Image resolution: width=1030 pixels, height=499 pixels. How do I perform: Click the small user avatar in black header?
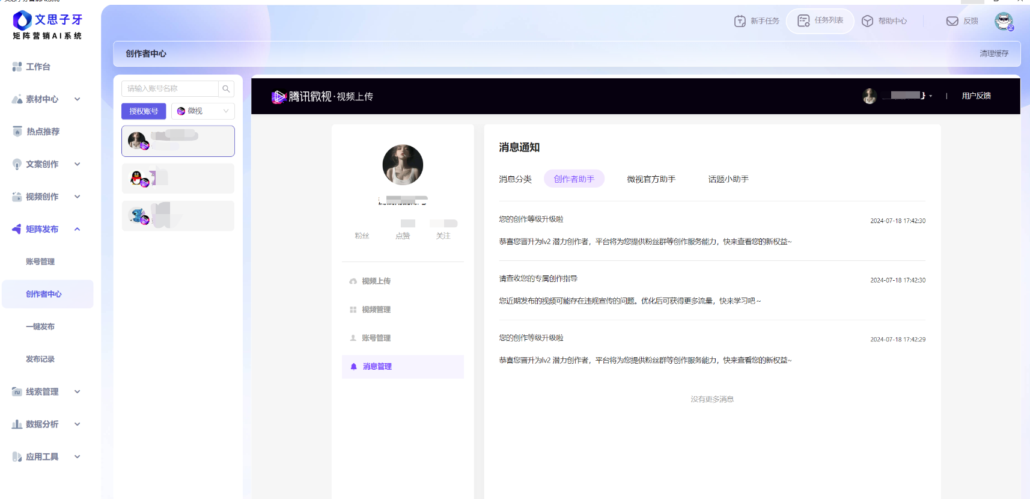coord(870,96)
